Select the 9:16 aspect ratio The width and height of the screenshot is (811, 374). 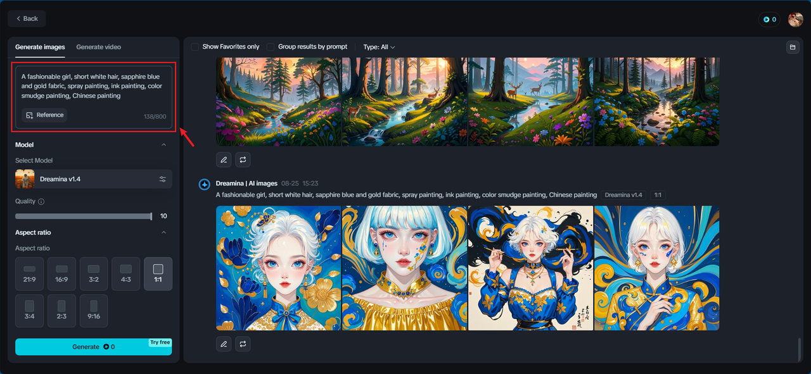[94, 311]
